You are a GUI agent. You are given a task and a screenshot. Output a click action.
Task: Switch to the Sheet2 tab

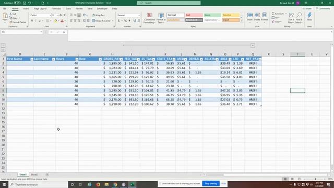coord(34,174)
